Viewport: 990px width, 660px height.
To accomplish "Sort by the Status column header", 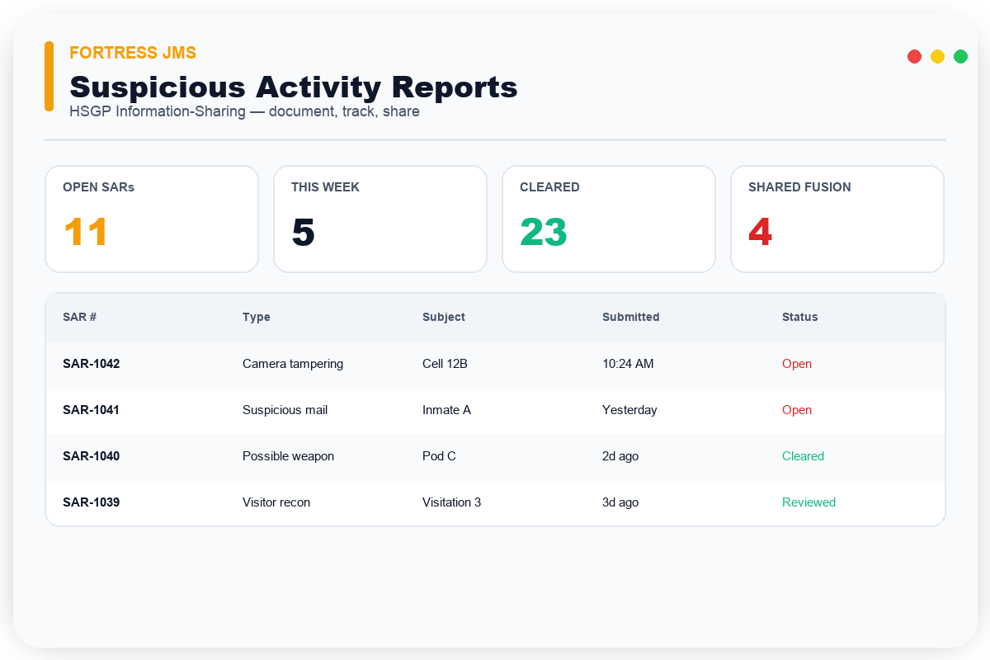I will tap(800, 317).
